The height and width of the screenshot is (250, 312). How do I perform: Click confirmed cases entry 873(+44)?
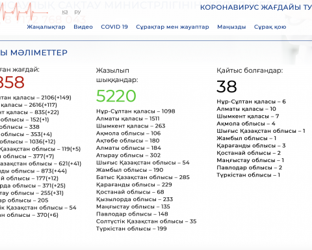click(x=54, y=171)
